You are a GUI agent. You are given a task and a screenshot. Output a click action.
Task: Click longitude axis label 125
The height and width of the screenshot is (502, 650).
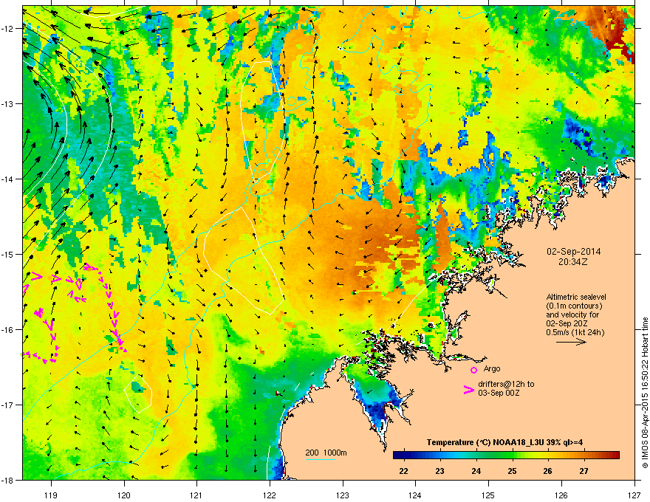click(x=488, y=495)
